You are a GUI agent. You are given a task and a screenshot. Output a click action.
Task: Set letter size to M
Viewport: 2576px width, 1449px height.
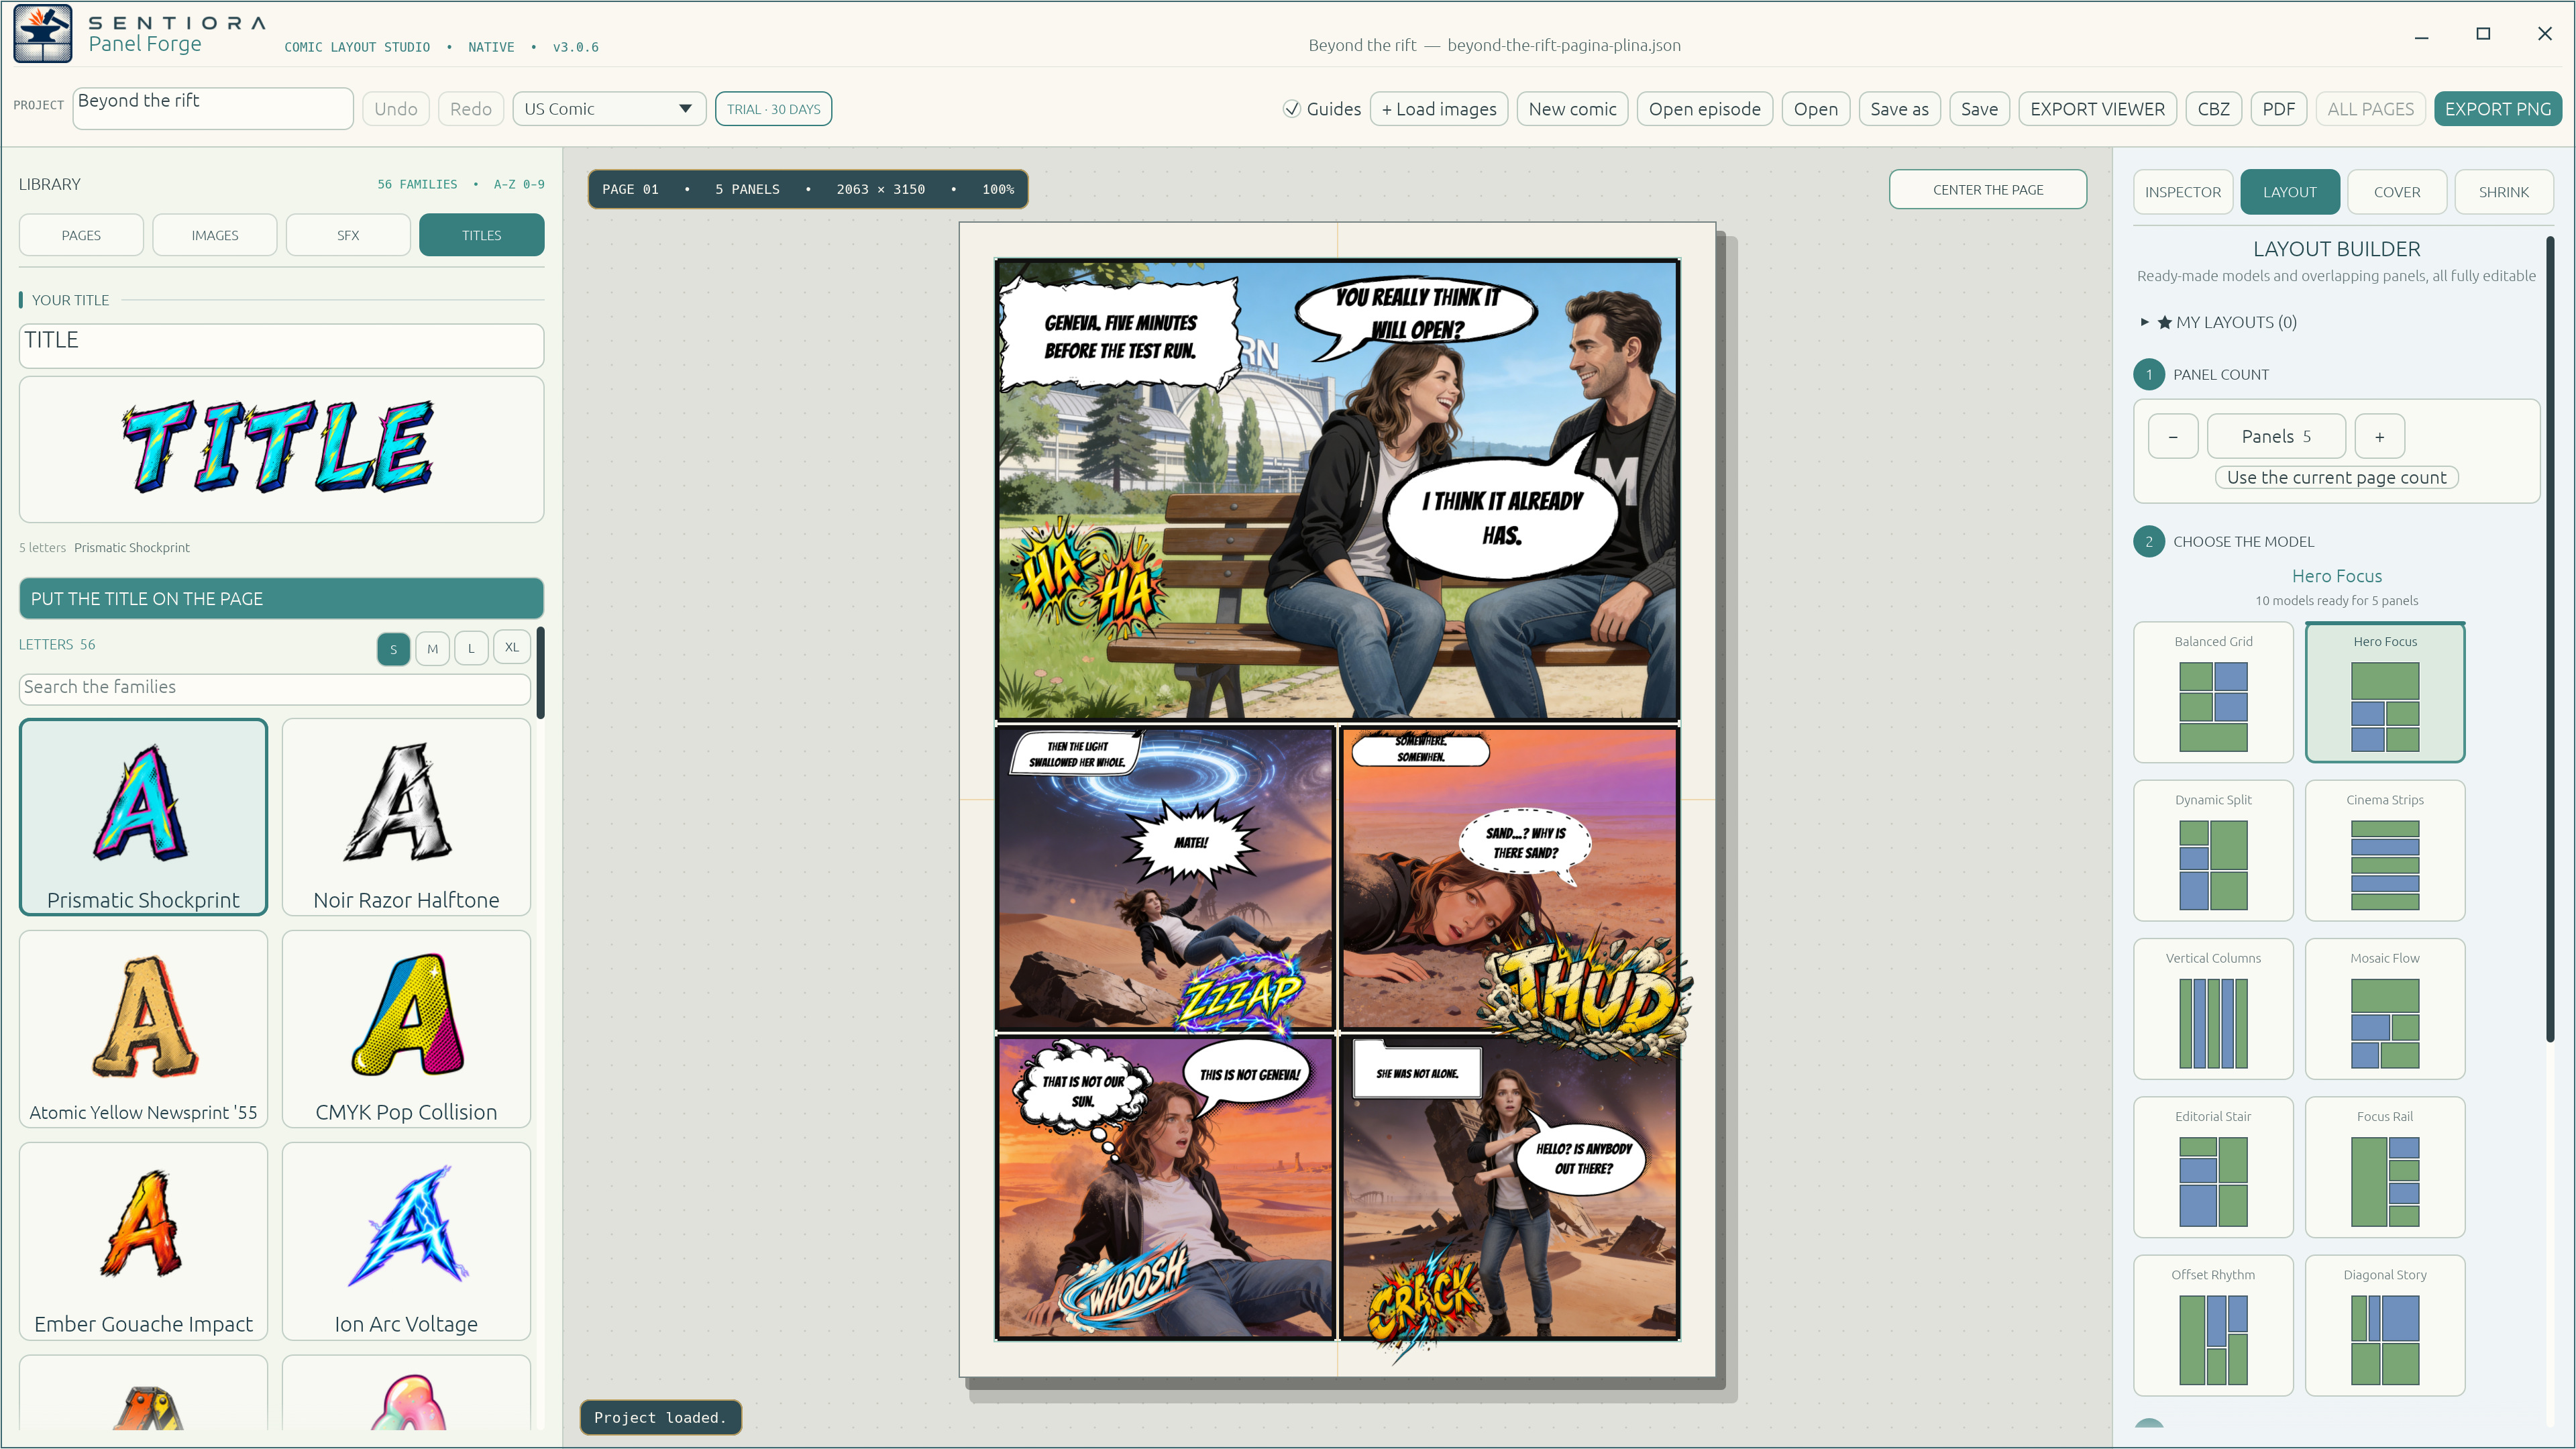[x=432, y=648]
